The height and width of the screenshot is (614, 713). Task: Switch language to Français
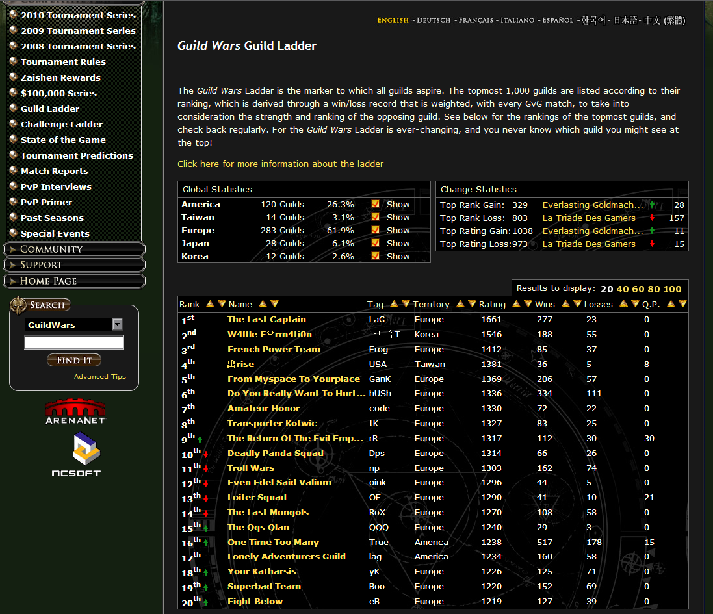(x=476, y=20)
